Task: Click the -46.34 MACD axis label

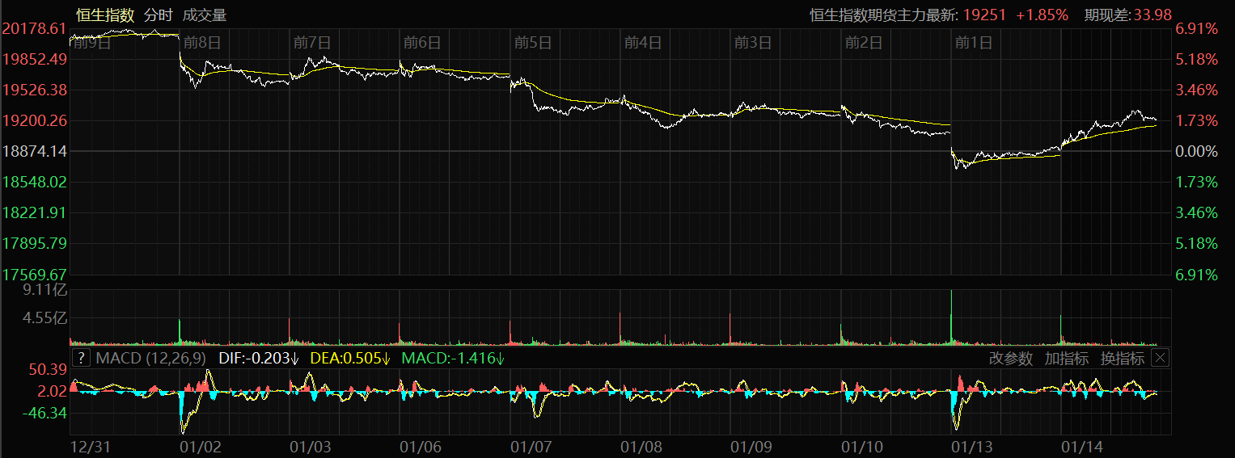Action: [x=46, y=413]
